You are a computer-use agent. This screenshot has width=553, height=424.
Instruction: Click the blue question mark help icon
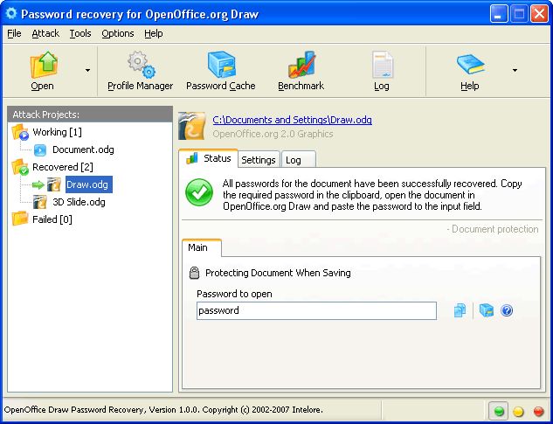pyautogui.click(x=506, y=310)
